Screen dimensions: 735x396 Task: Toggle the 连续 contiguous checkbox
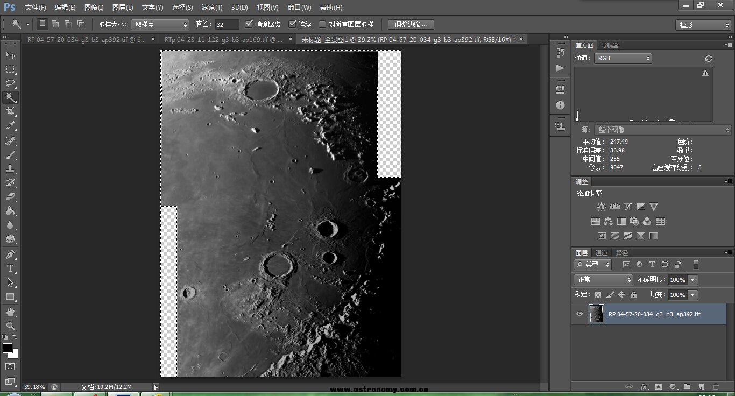293,24
